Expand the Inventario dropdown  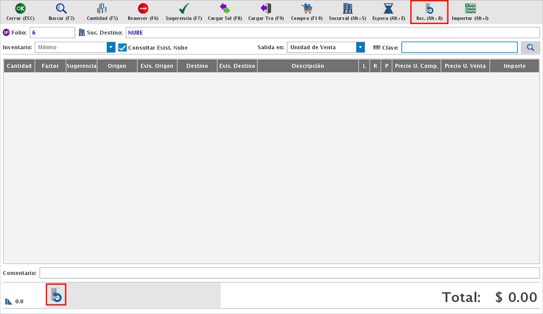[111, 48]
